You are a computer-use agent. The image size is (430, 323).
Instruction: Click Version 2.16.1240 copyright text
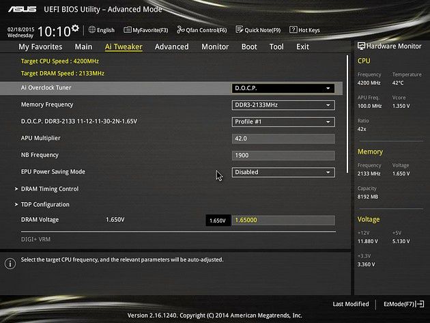pos(215,315)
